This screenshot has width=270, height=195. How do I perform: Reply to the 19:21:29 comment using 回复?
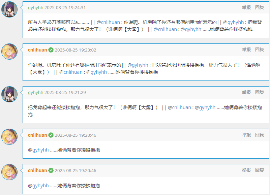(260, 92)
